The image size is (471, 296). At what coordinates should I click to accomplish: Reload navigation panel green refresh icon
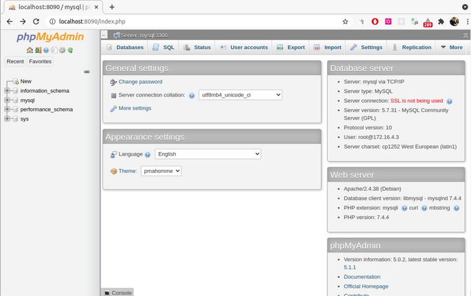[70, 50]
